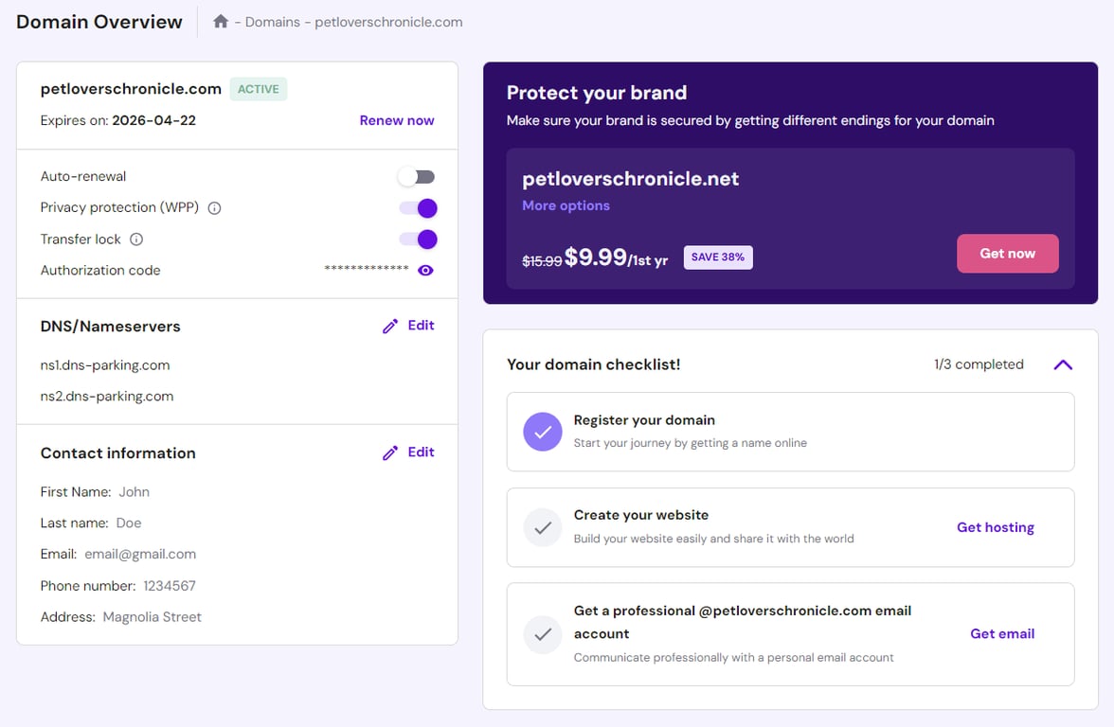This screenshot has width=1114, height=727.
Task: Enable auto-renewal for the domain
Action: click(416, 176)
